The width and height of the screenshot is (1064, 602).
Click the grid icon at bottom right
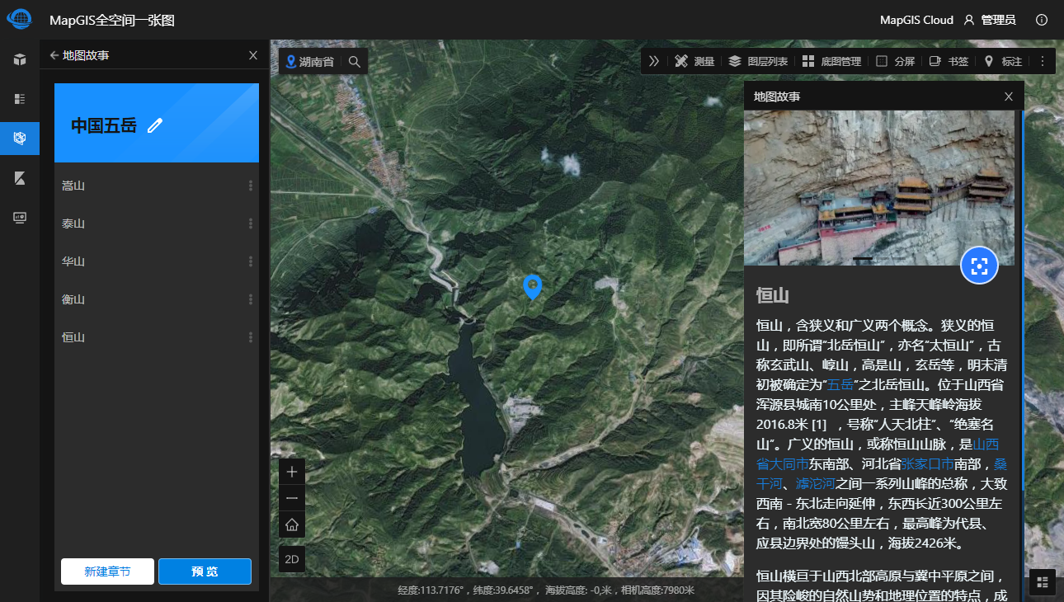pyautogui.click(x=1043, y=582)
